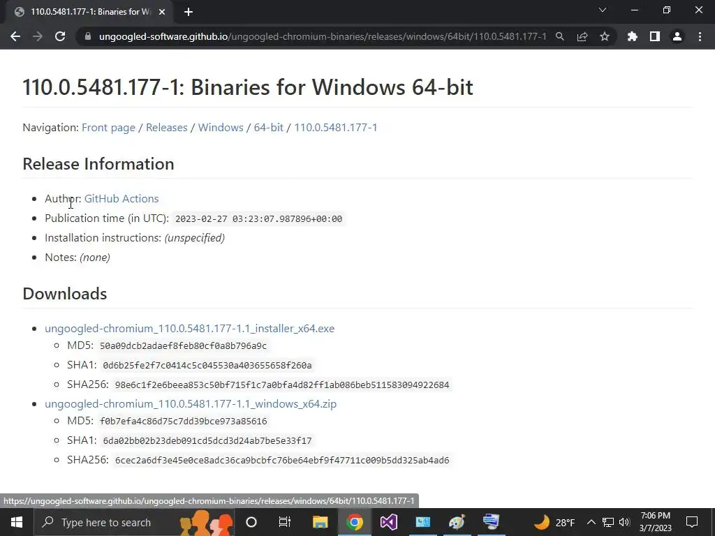Download the windows_x64.zip archive
This screenshot has width=715, height=536.
[191, 404]
